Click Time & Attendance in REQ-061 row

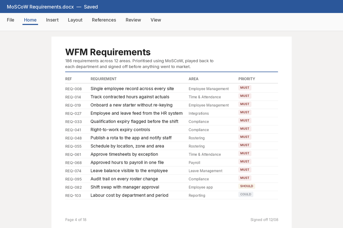[205, 155]
